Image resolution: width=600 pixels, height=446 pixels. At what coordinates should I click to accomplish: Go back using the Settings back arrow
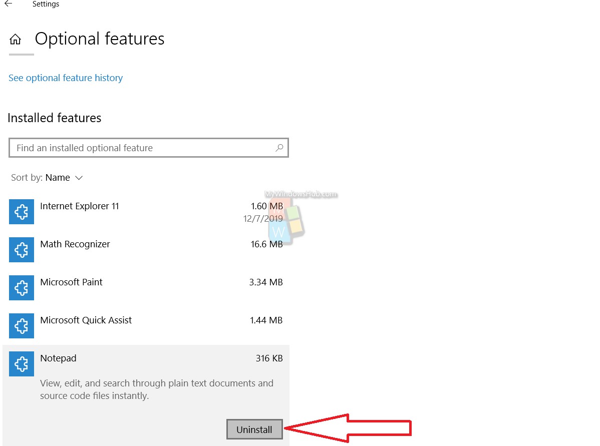point(9,4)
